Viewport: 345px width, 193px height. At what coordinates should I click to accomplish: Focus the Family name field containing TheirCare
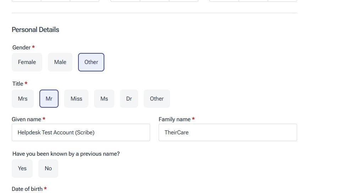click(x=228, y=133)
